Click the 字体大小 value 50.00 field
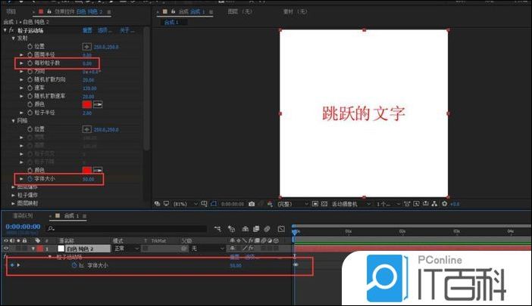Screen dimensions: 532x306 pyautogui.click(x=88, y=179)
